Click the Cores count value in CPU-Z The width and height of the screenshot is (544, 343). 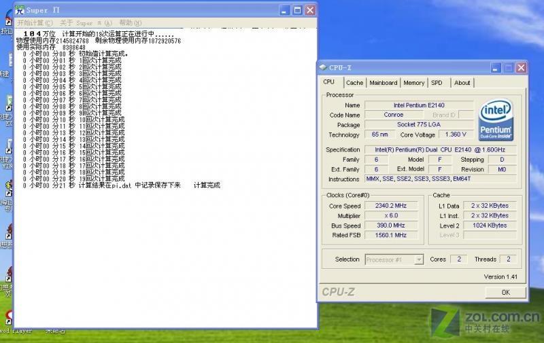[458, 259]
